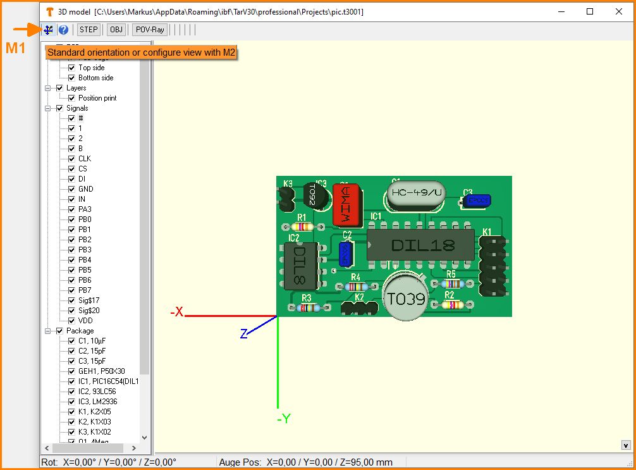Select the round TO39 component in 3D view
The height and width of the screenshot is (470, 636).
[x=406, y=298]
